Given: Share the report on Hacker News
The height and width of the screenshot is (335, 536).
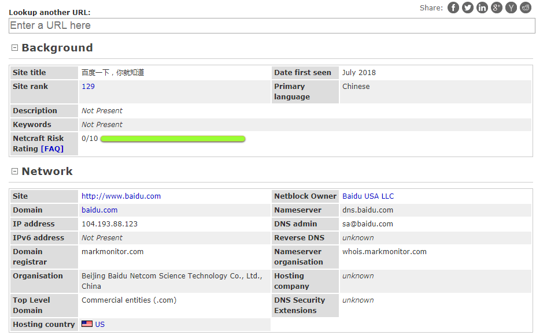Looking at the screenshot, I should (x=511, y=8).
